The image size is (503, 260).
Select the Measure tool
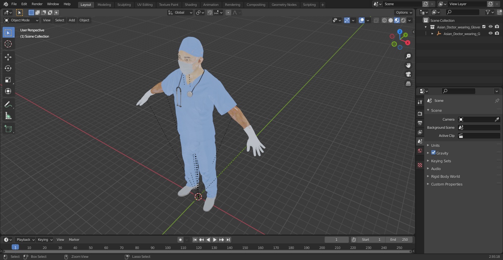(8, 116)
